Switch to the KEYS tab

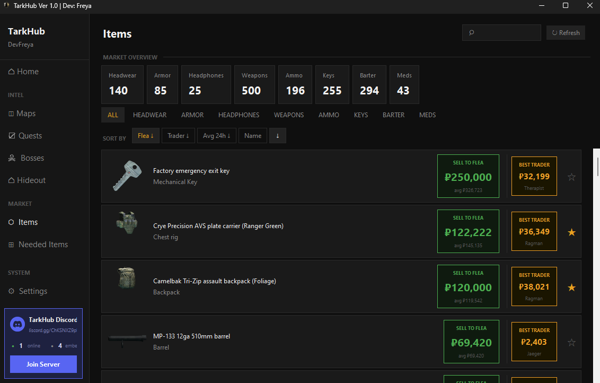[361, 115]
